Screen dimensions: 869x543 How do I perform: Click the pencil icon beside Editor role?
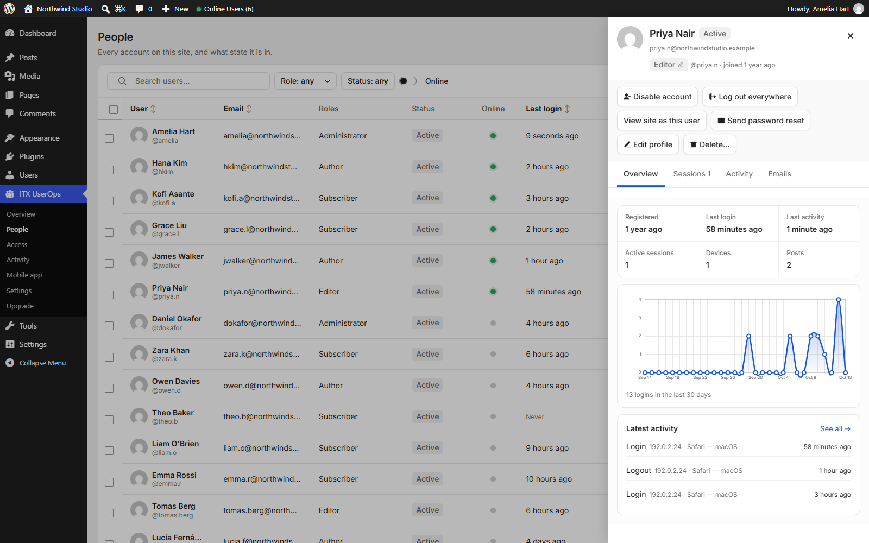[x=681, y=65]
